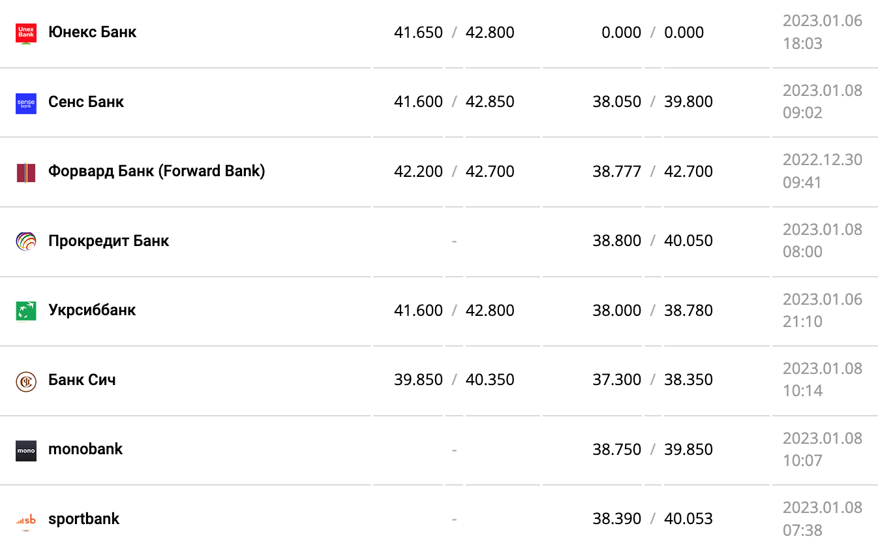Click the ProCredit Bank striped globe logo
Image resolution: width=878 pixels, height=543 pixels.
26,241
